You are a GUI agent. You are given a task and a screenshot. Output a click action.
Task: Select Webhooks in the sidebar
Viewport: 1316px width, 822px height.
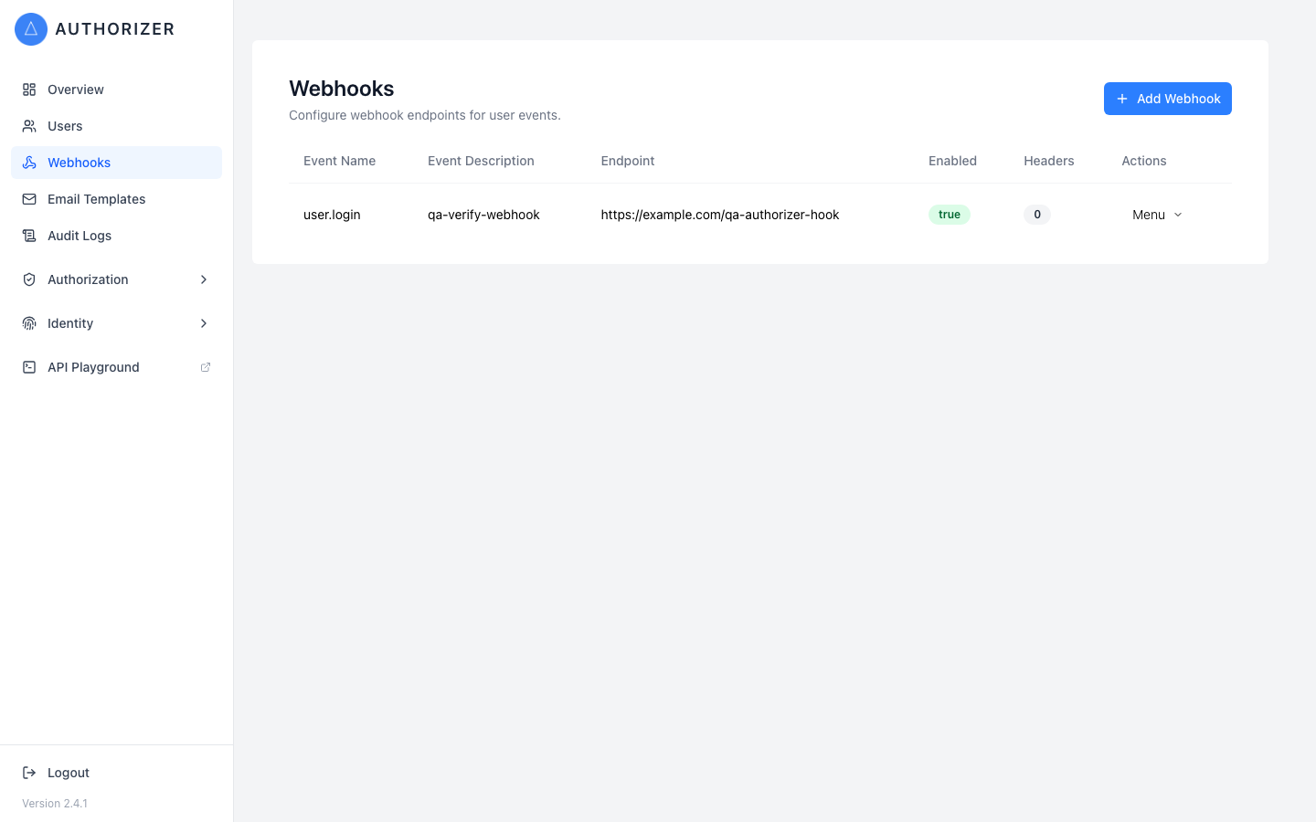pyautogui.click(x=116, y=163)
